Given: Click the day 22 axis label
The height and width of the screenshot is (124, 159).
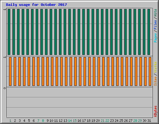Looking at the screenshot, I should (107, 121).
